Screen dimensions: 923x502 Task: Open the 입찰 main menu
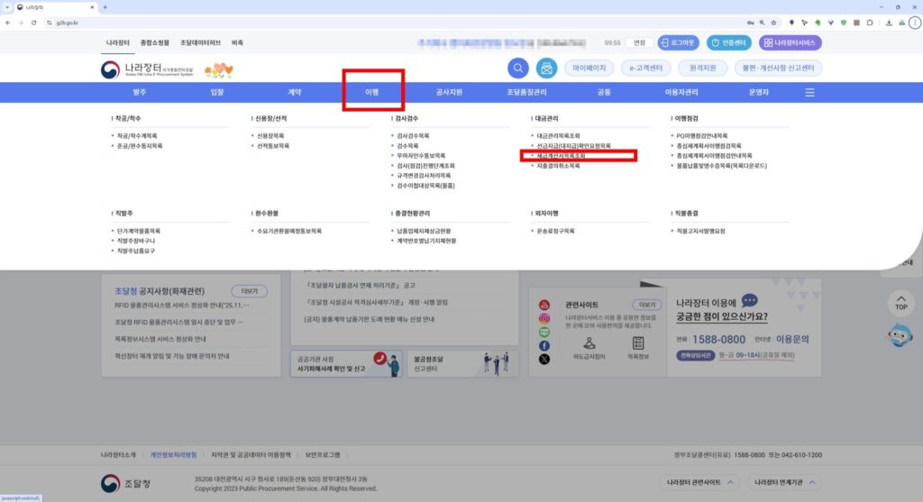(216, 93)
